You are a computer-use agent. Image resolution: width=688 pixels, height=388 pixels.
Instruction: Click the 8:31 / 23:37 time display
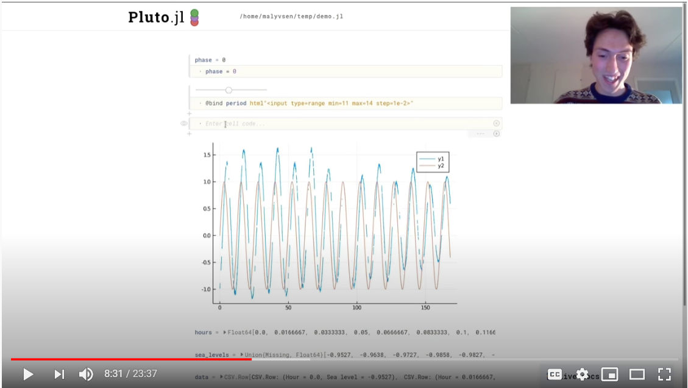click(130, 374)
